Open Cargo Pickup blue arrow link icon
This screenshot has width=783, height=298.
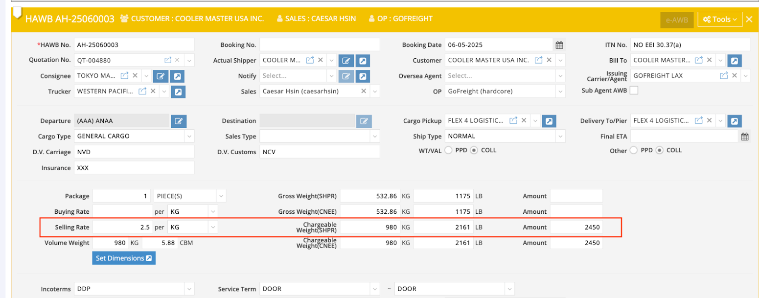click(549, 121)
